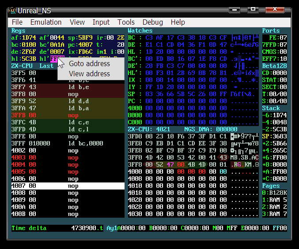This screenshot has width=299, height=249.
Task: Click the BC watch row
Action: 193,37
